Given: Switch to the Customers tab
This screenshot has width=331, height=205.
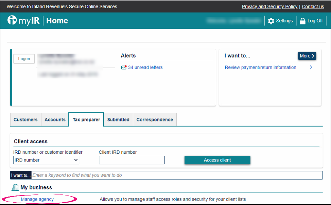Looking at the screenshot, I should tap(25, 119).
